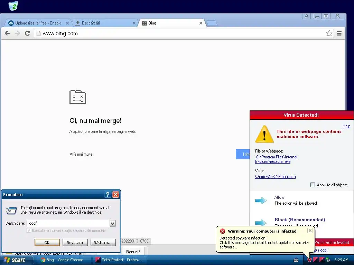Image resolution: width=354 pixels, height=265 pixels.
Task: Click the first red exclamation tray icon
Action: [316, 260]
